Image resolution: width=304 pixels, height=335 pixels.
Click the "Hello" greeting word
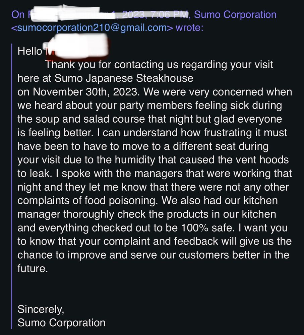(x=30, y=51)
